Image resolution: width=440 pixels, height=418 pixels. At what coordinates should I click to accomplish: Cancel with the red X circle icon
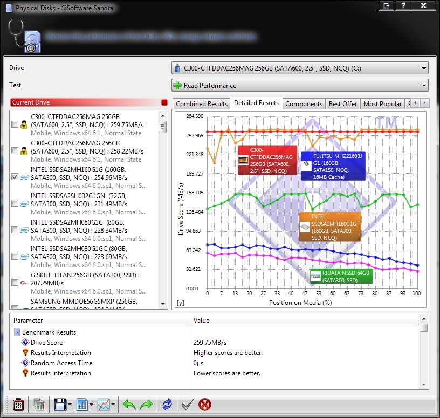tap(204, 405)
